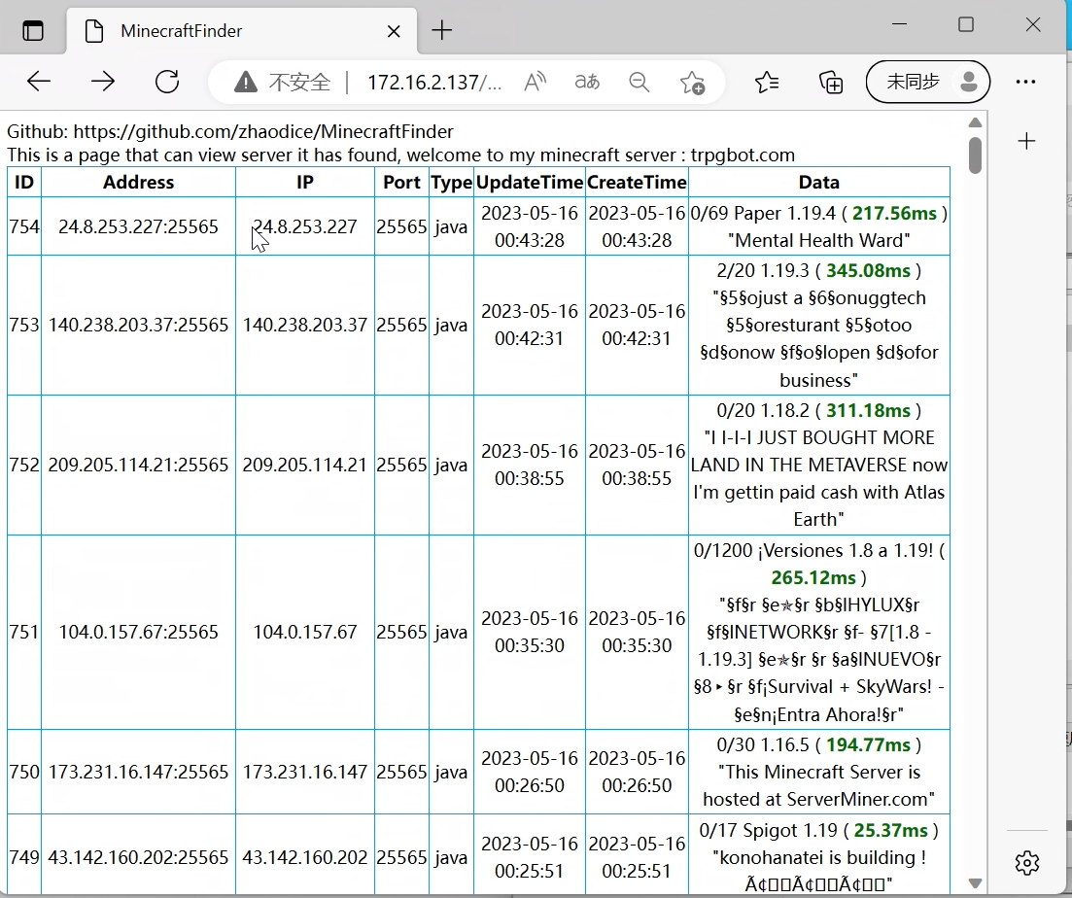The width and height of the screenshot is (1072, 898).
Task: Click the Data column header
Action: coord(819,183)
